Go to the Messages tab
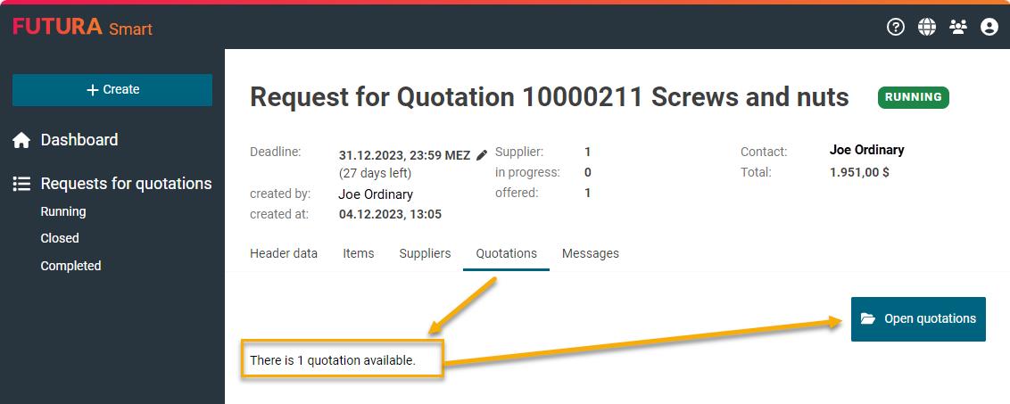The image size is (1010, 404). click(590, 253)
